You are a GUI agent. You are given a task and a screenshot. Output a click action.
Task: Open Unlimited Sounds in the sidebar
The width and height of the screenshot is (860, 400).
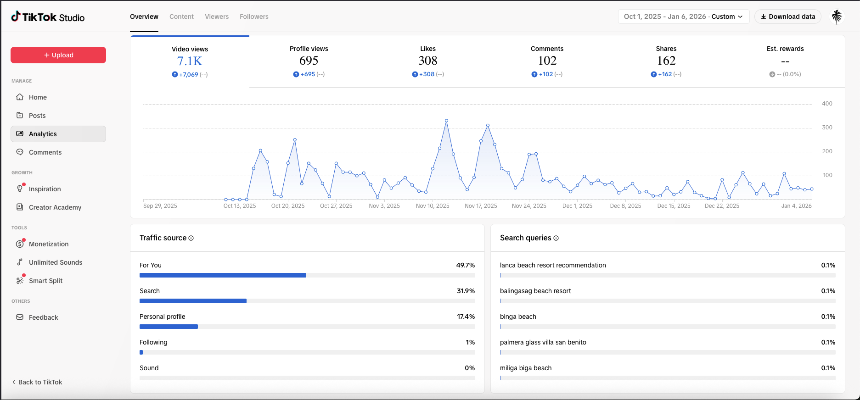point(58,262)
